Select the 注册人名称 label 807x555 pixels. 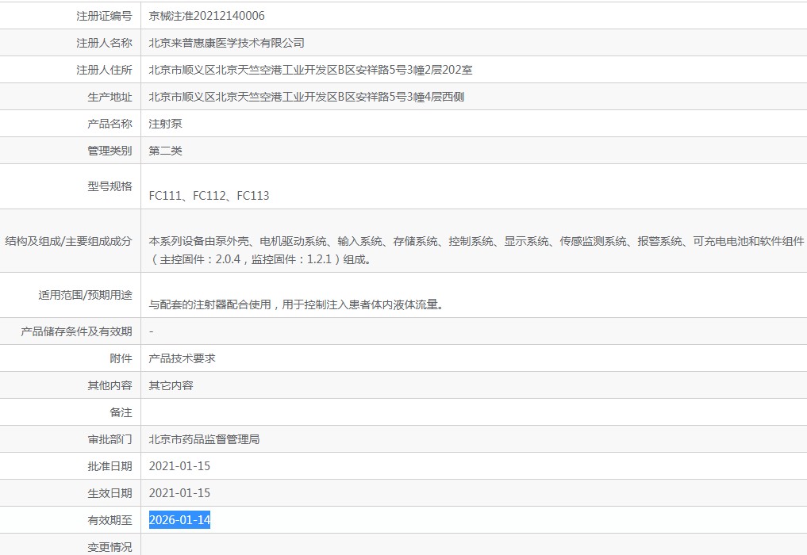coord(104,43)
